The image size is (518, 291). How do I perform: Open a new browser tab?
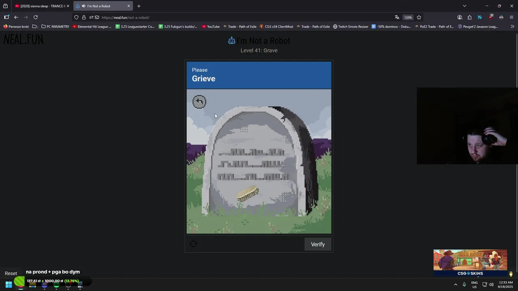(139, 6)
